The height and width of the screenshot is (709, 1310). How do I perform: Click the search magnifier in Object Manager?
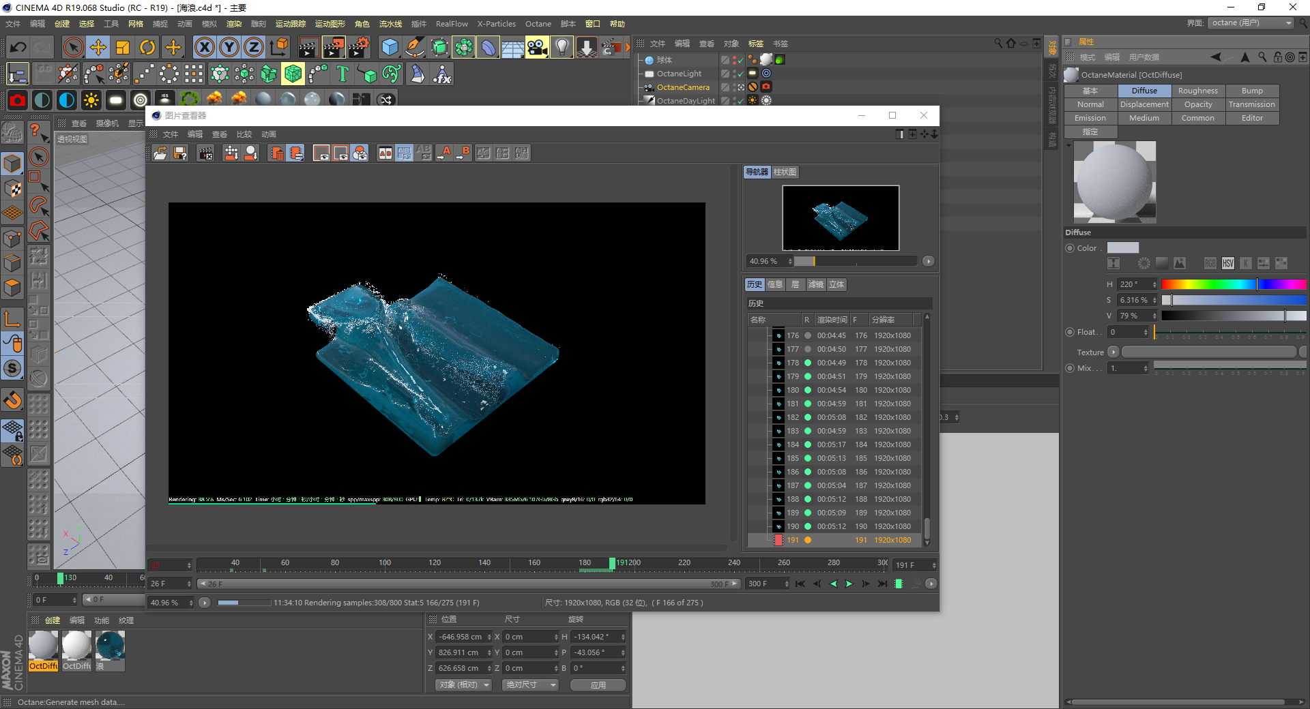click(x=998, y=44)
